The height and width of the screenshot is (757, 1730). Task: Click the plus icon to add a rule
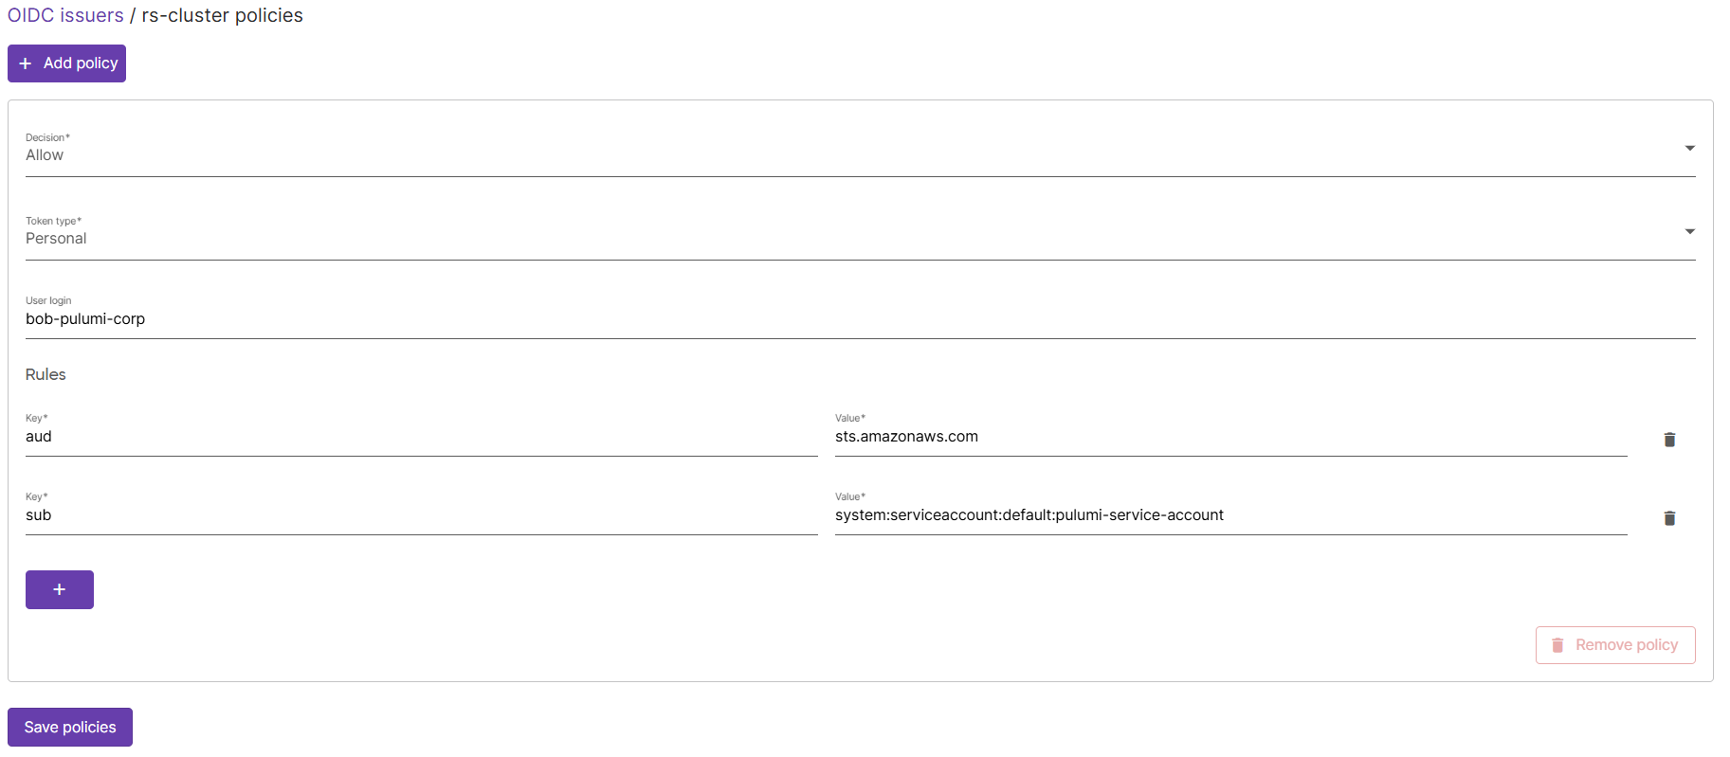59,589
